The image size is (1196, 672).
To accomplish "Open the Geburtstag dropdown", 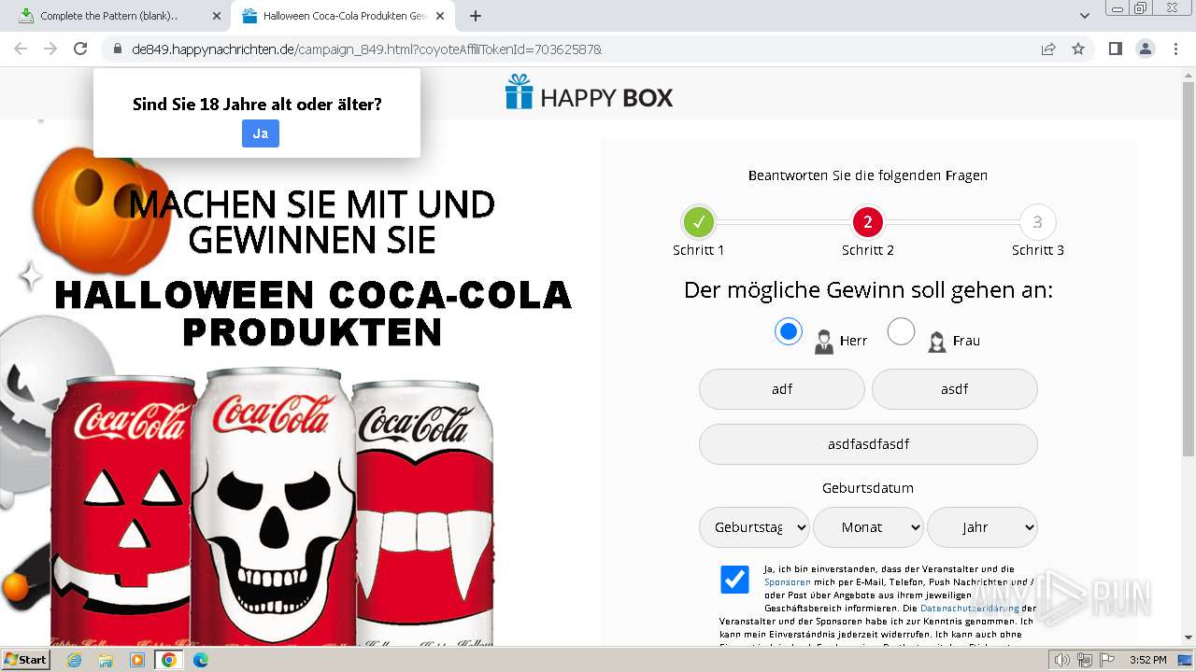I will click(754, 527).
